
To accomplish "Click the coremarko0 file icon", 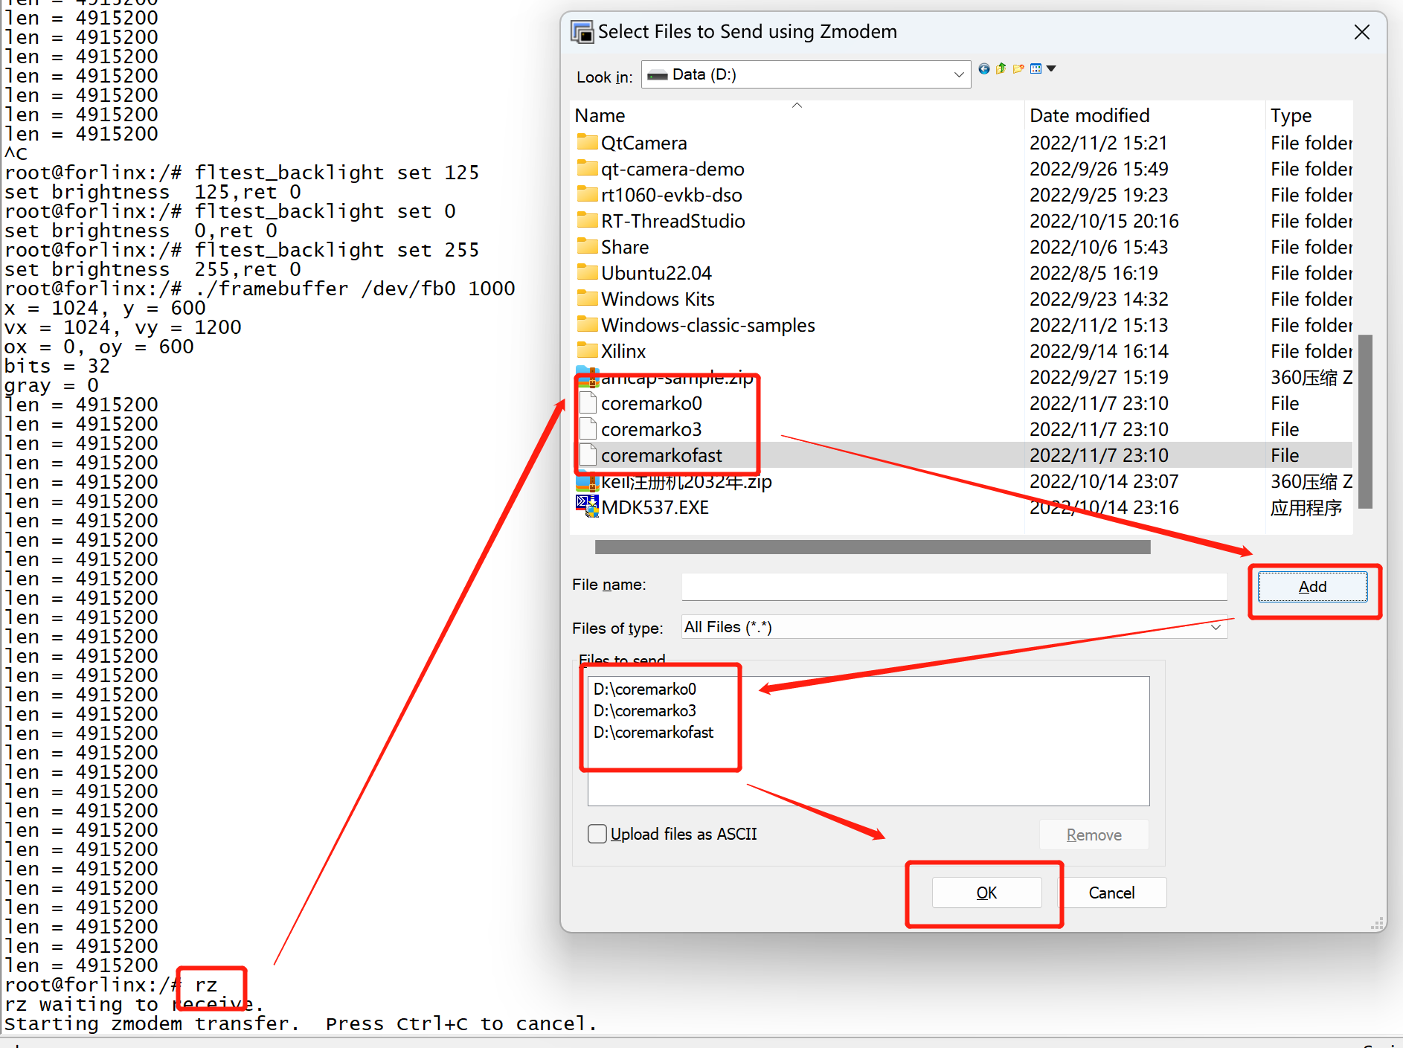I will click(x=588, y=402).
